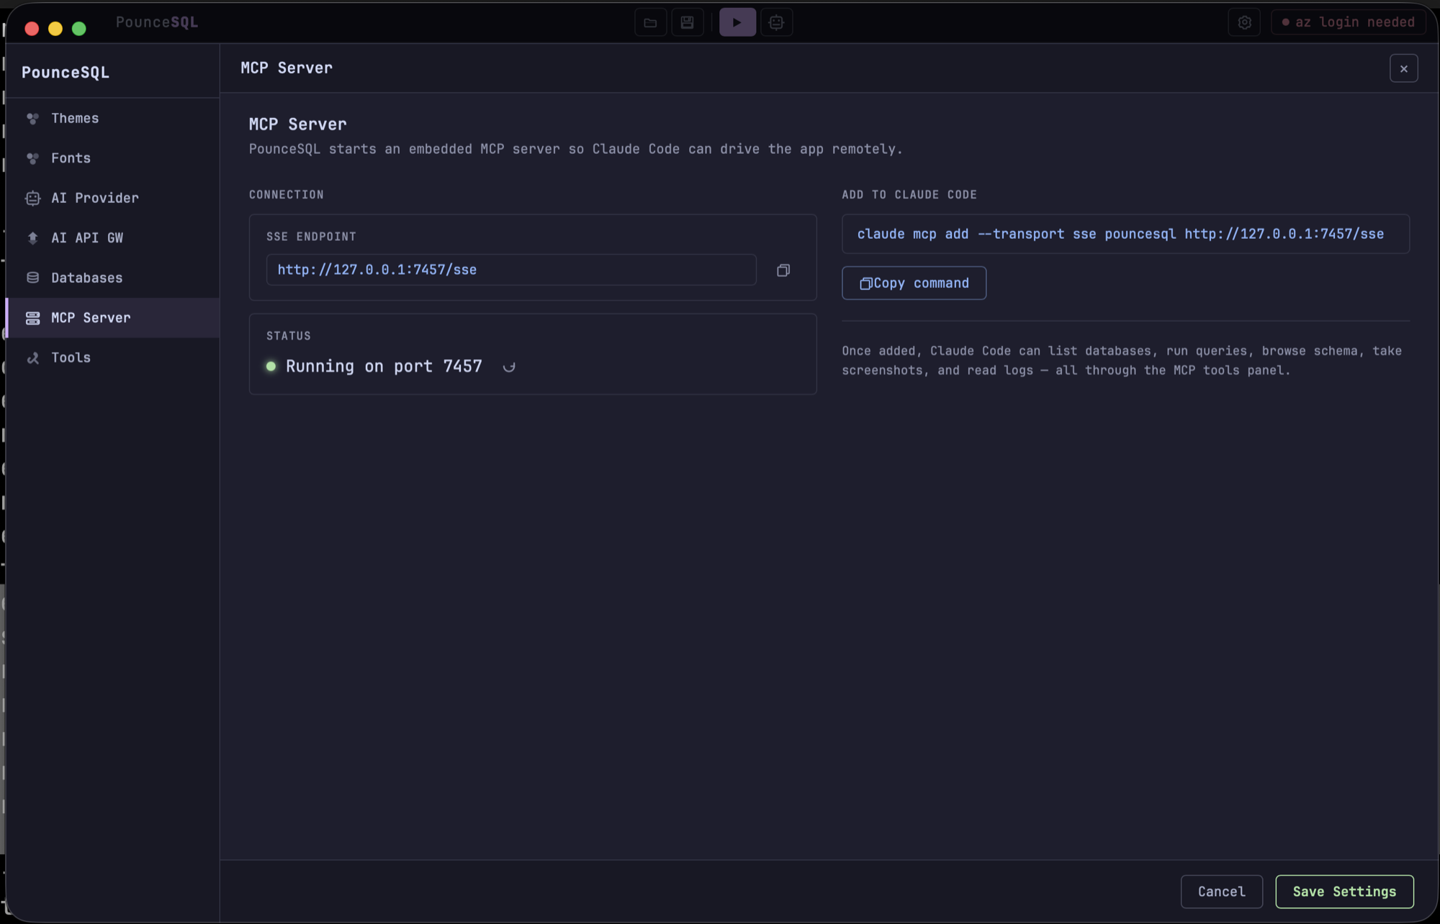This screenshot has width=1440, height=924.
Task: Open settings via the gear icon
Action: click(1244, 22)
